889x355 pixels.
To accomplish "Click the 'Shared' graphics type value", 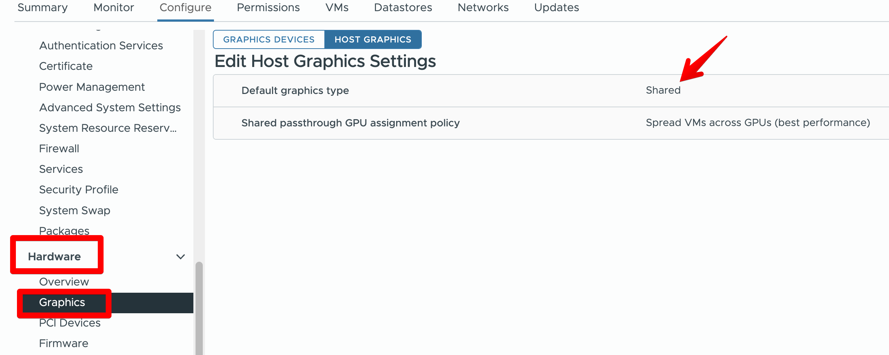I will [x=663, y=90].
